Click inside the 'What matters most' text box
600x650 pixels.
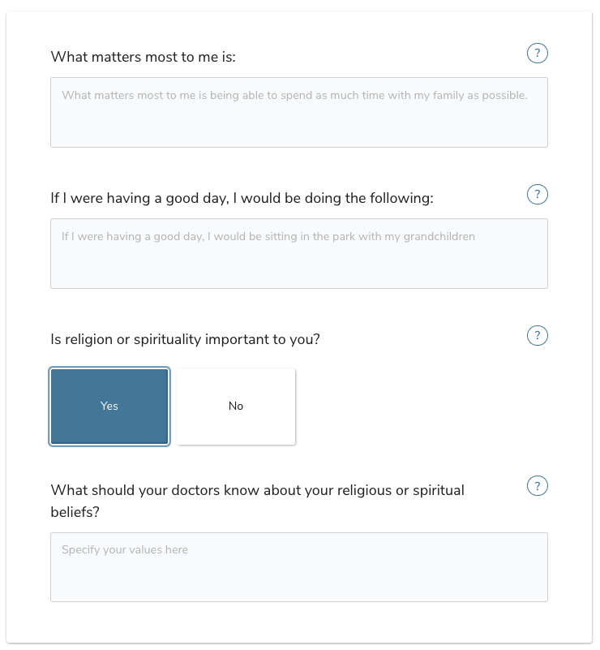[x=298, y=112]
